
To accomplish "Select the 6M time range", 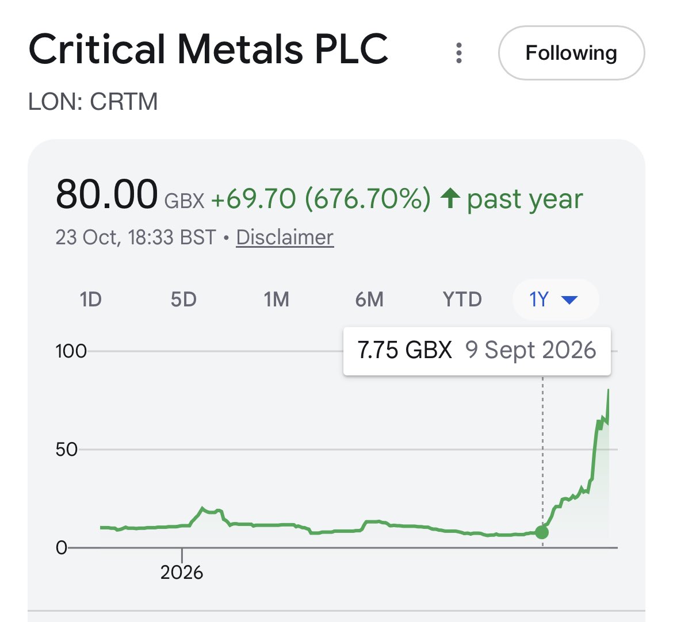I will click(x=369, y=300).
